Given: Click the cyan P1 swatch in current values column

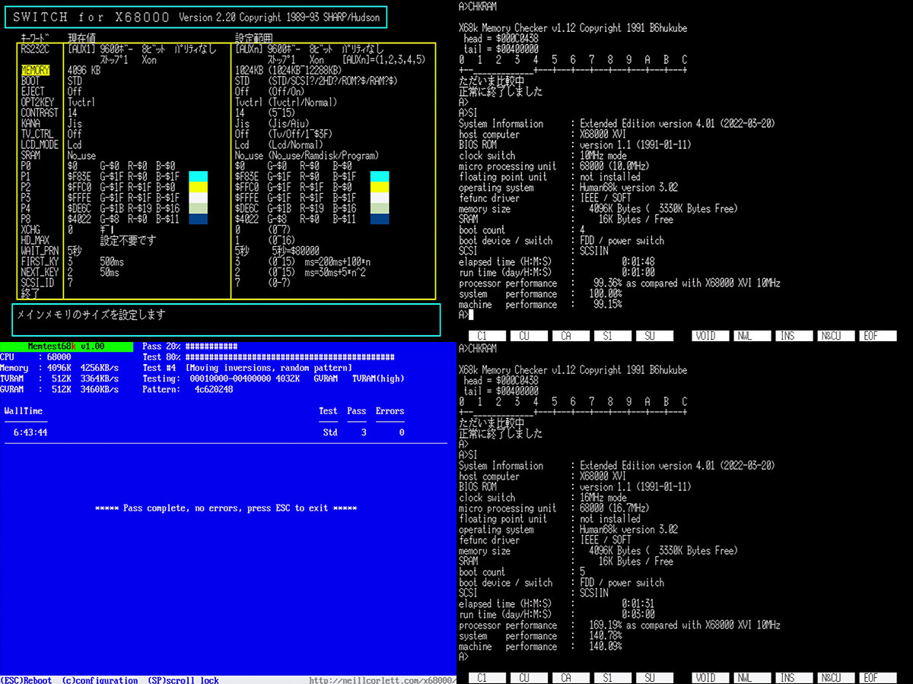Looking at the screenshot, I should click(x=199, y=176).
